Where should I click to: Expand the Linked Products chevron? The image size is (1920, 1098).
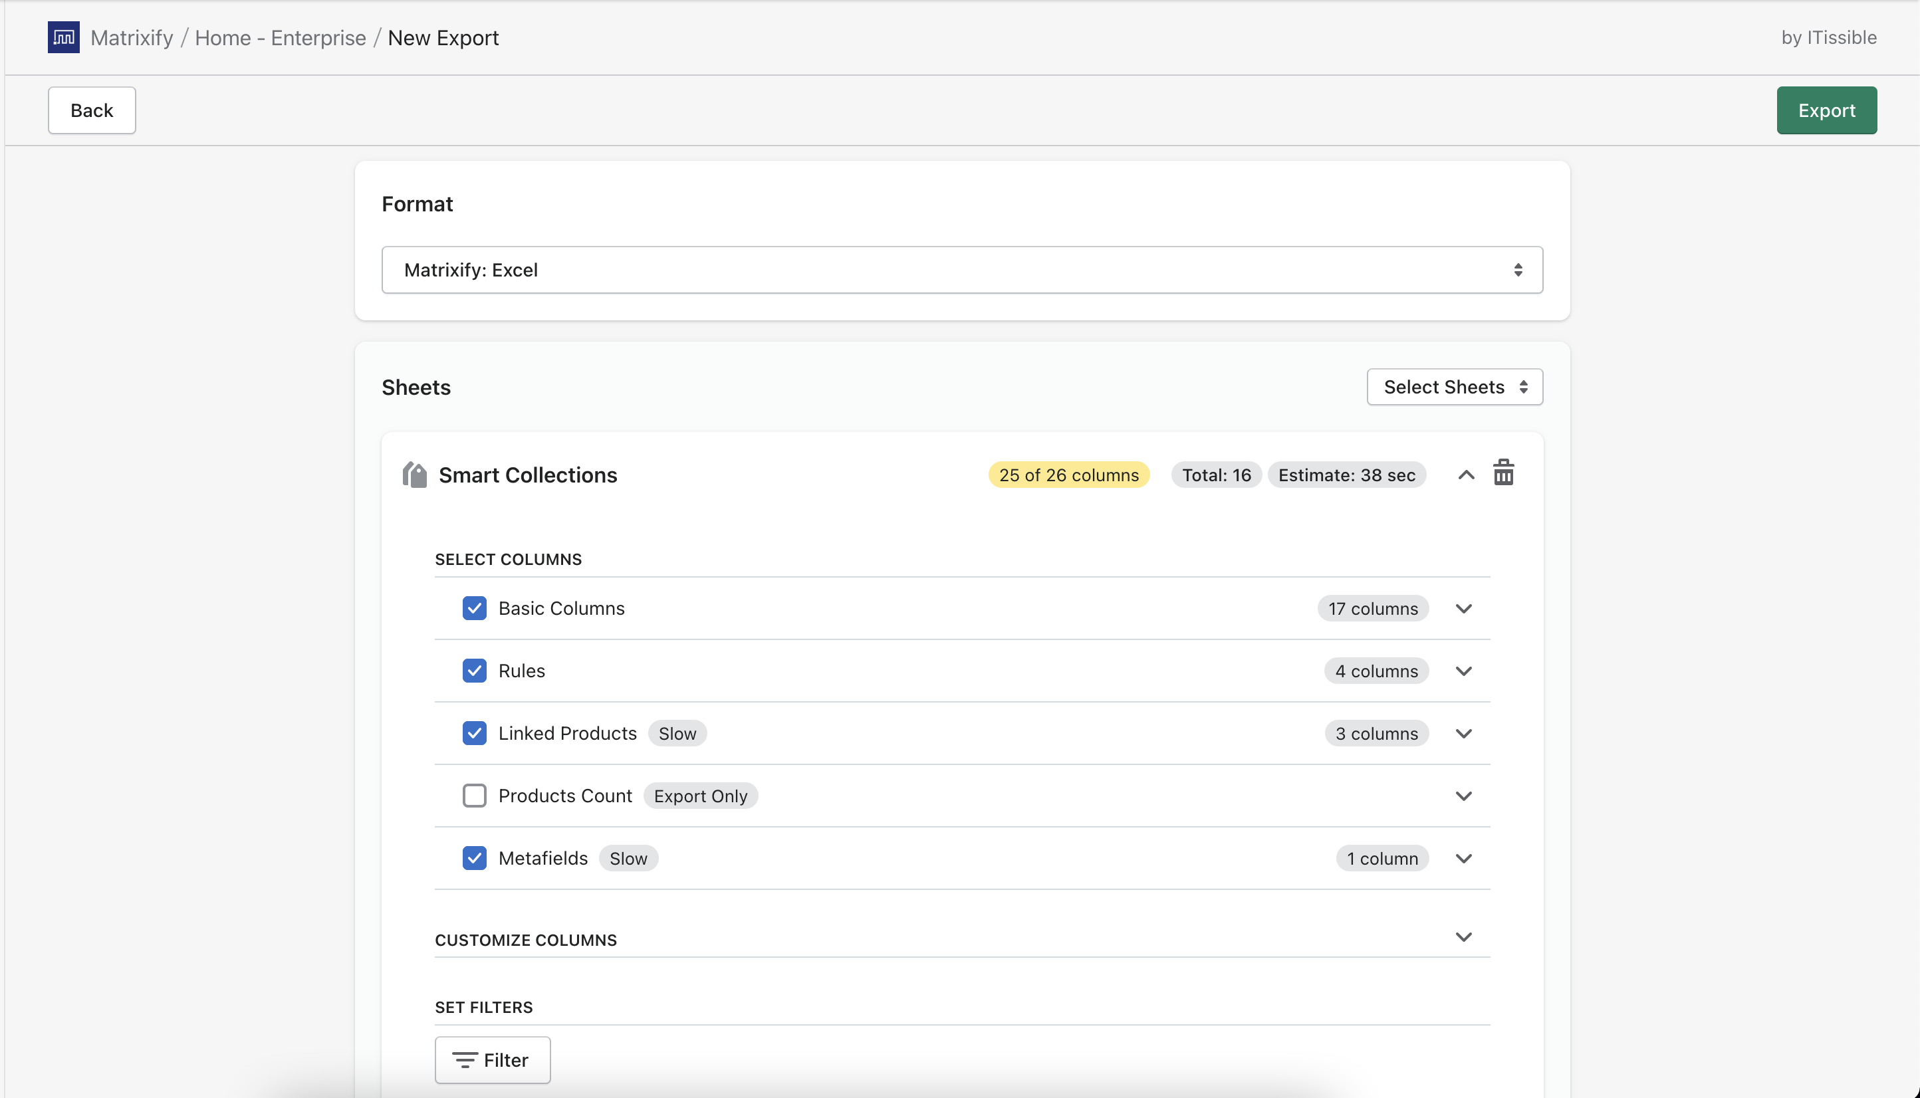[1463, 733]
